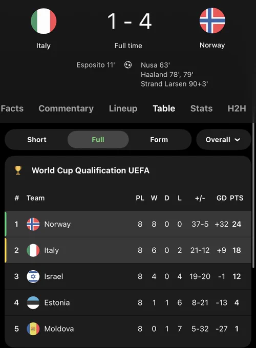Open the Italy team row in standings
Image resolution: width=256 pixels, height=348 pixels.
pos(128,250)
